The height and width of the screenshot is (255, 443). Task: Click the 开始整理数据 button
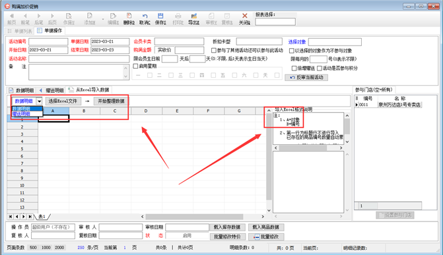(111, 101)
